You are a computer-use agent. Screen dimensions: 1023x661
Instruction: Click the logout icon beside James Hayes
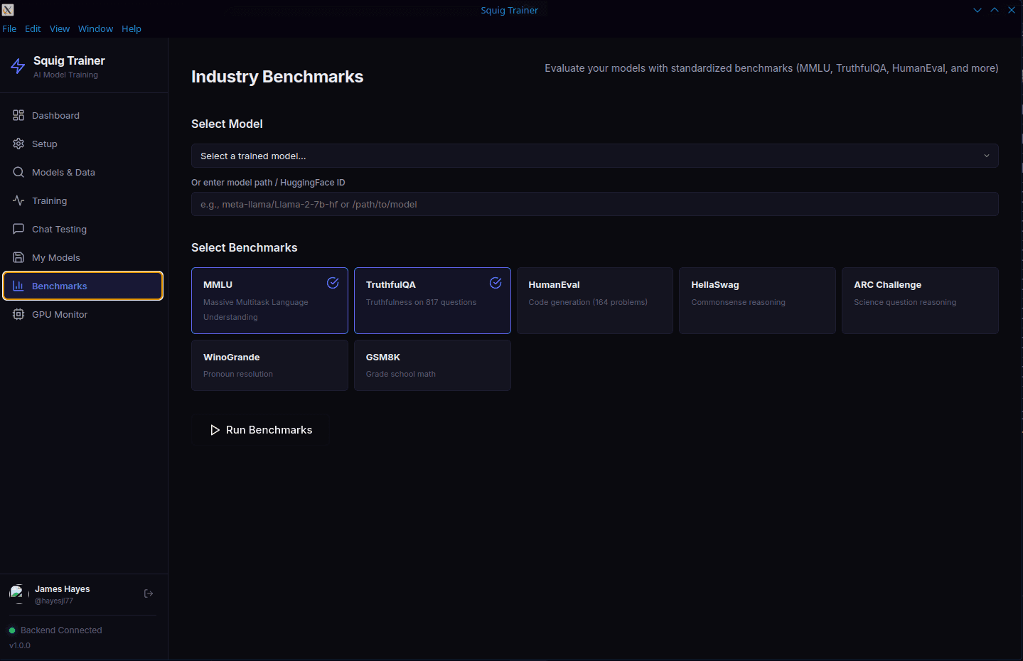tap(149, 593)
